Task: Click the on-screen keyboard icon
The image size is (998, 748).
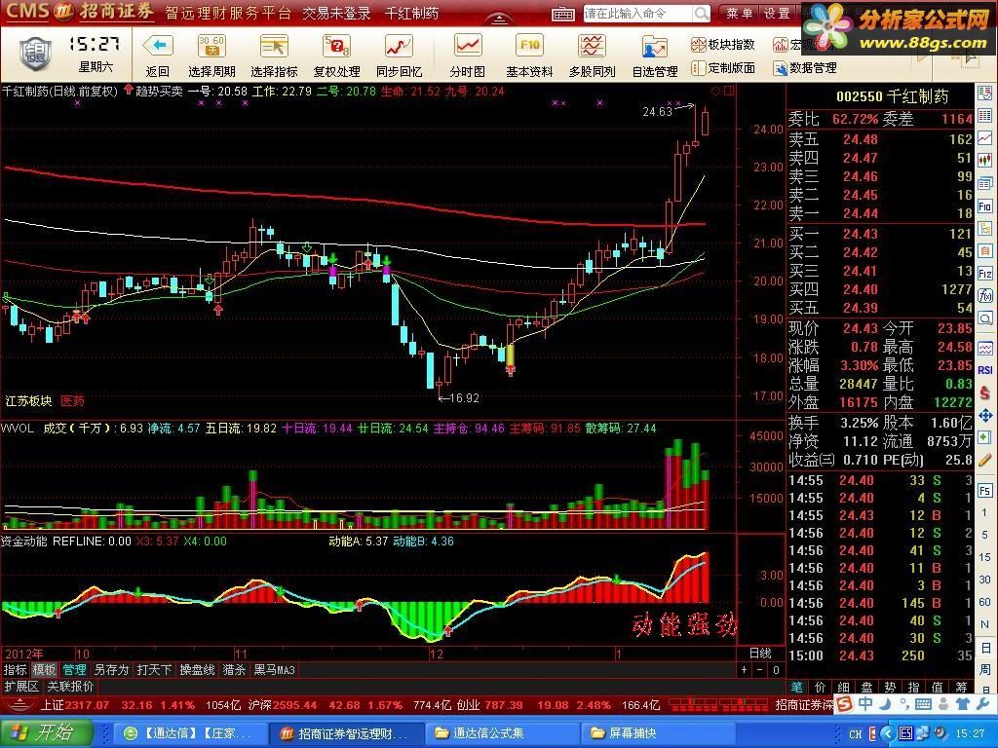Action: pos(563,14)
